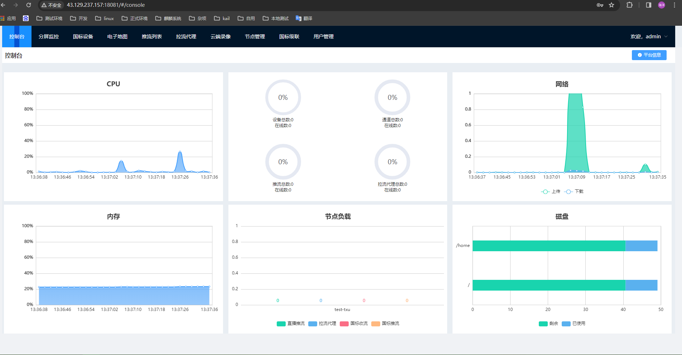This screenshot has height=355, width=682.
Task: Open the 正式环境 bookmark folder
Action: (135, 18)
